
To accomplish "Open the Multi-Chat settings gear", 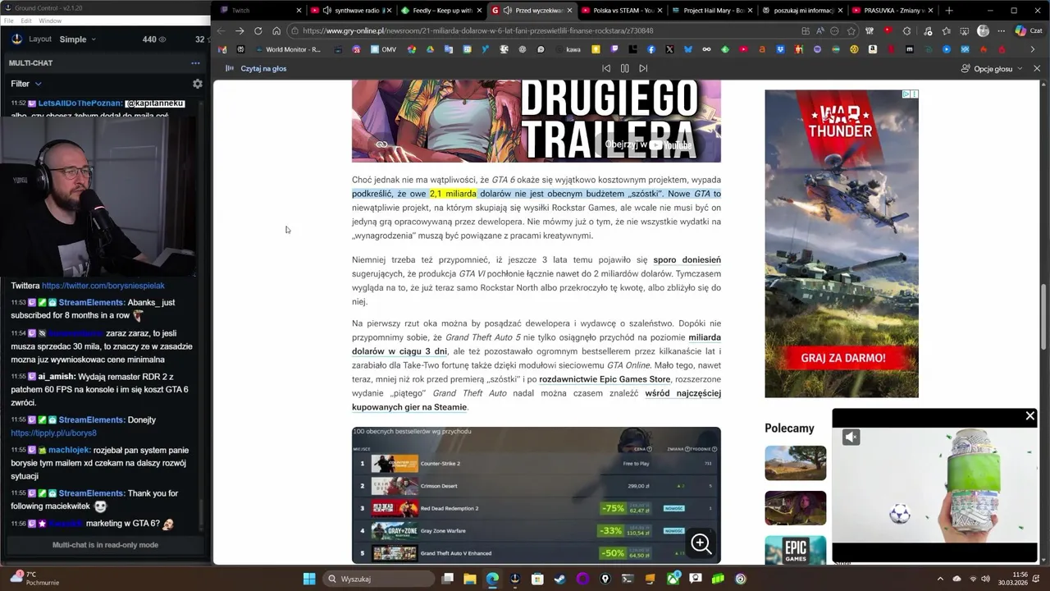I will (x=197, y=84).
